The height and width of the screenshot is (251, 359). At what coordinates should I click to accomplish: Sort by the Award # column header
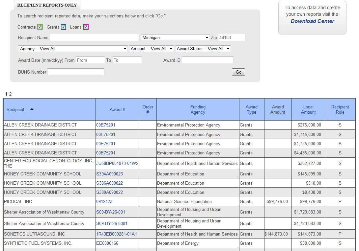pyautogui.click(x=117, y=110)
